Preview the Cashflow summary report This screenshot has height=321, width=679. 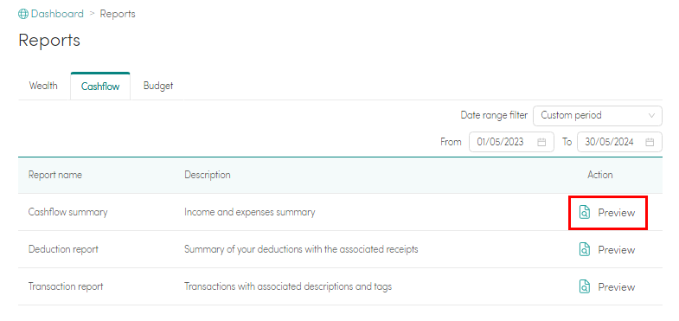607,212
